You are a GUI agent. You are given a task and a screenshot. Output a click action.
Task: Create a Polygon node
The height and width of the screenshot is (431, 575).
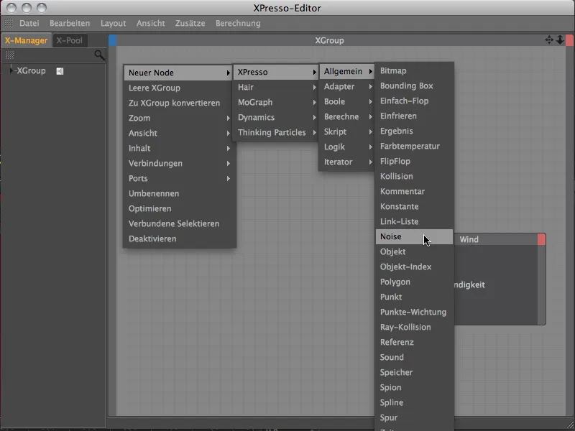coord(414,282)
